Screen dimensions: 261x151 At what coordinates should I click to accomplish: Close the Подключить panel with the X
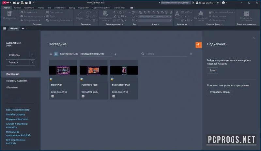[253, 38]
